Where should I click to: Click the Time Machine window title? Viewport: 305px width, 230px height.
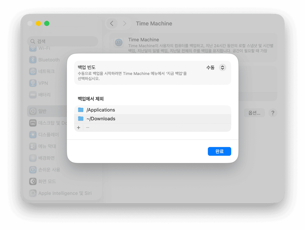coord(154,24)
